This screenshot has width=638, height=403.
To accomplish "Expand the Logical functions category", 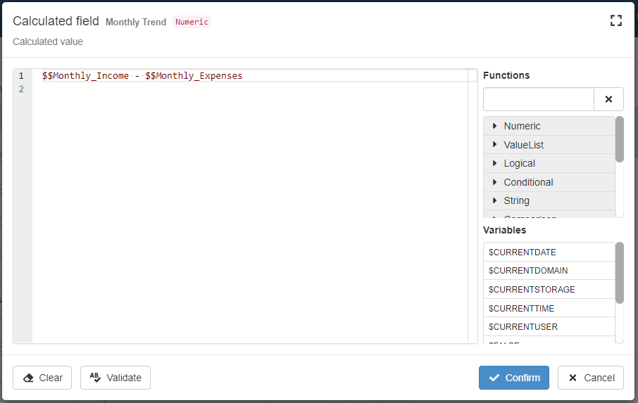I will [519, 163].
